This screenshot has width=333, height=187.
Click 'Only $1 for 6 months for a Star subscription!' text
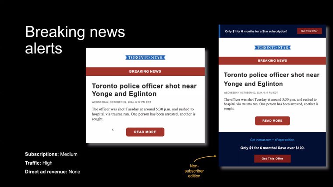(256, 31)
